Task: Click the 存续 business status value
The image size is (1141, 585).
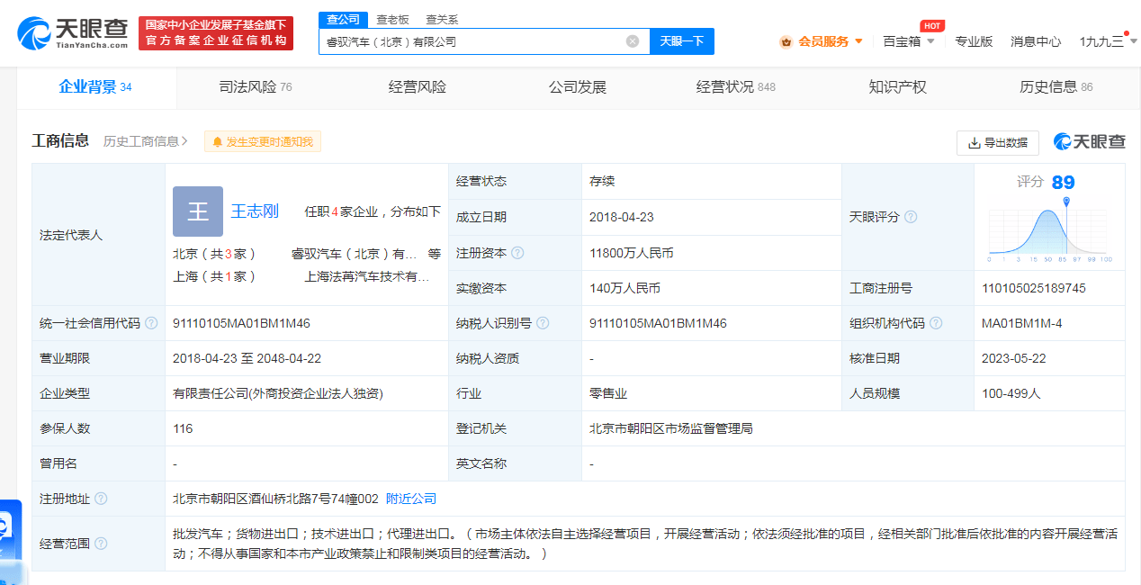Action: (602, 181)
